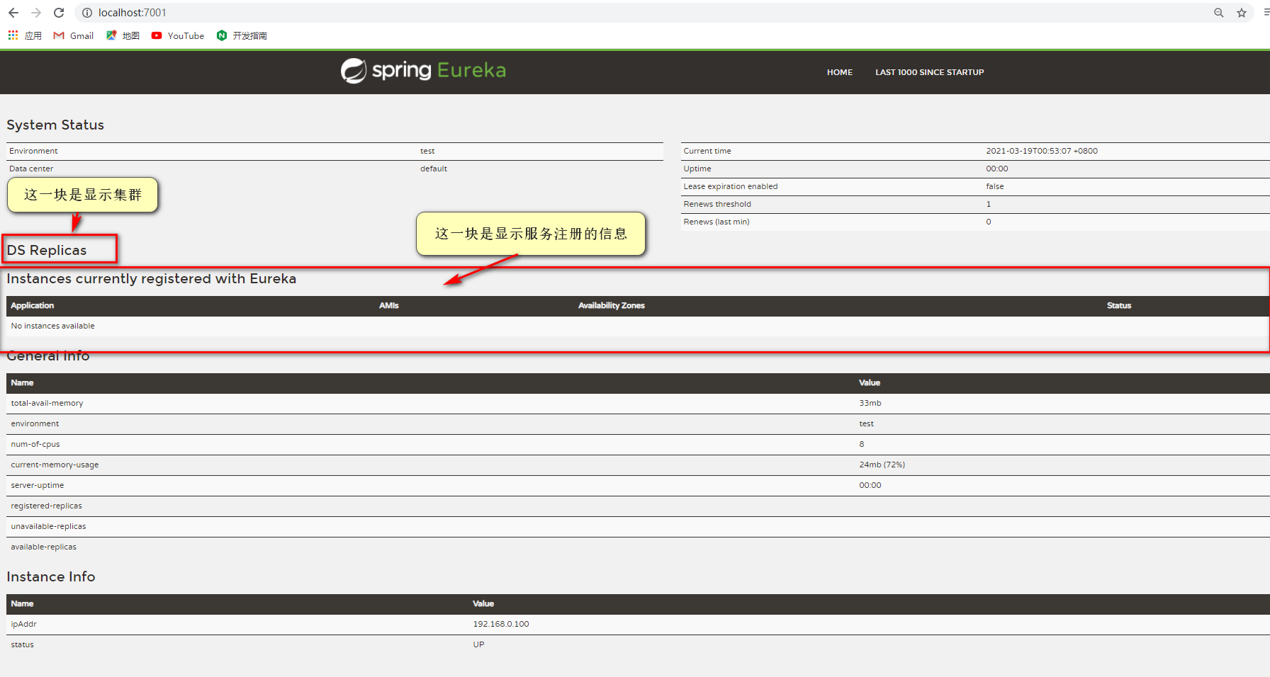Click the unavailable-replicas row name

click(x=48, y=526)
